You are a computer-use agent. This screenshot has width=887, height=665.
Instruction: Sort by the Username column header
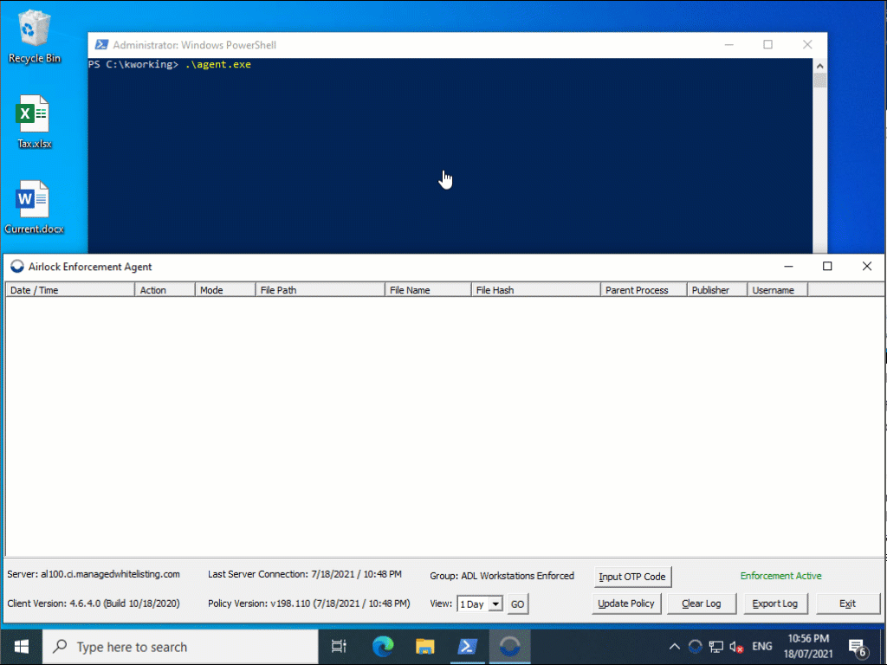pos(778,290)
